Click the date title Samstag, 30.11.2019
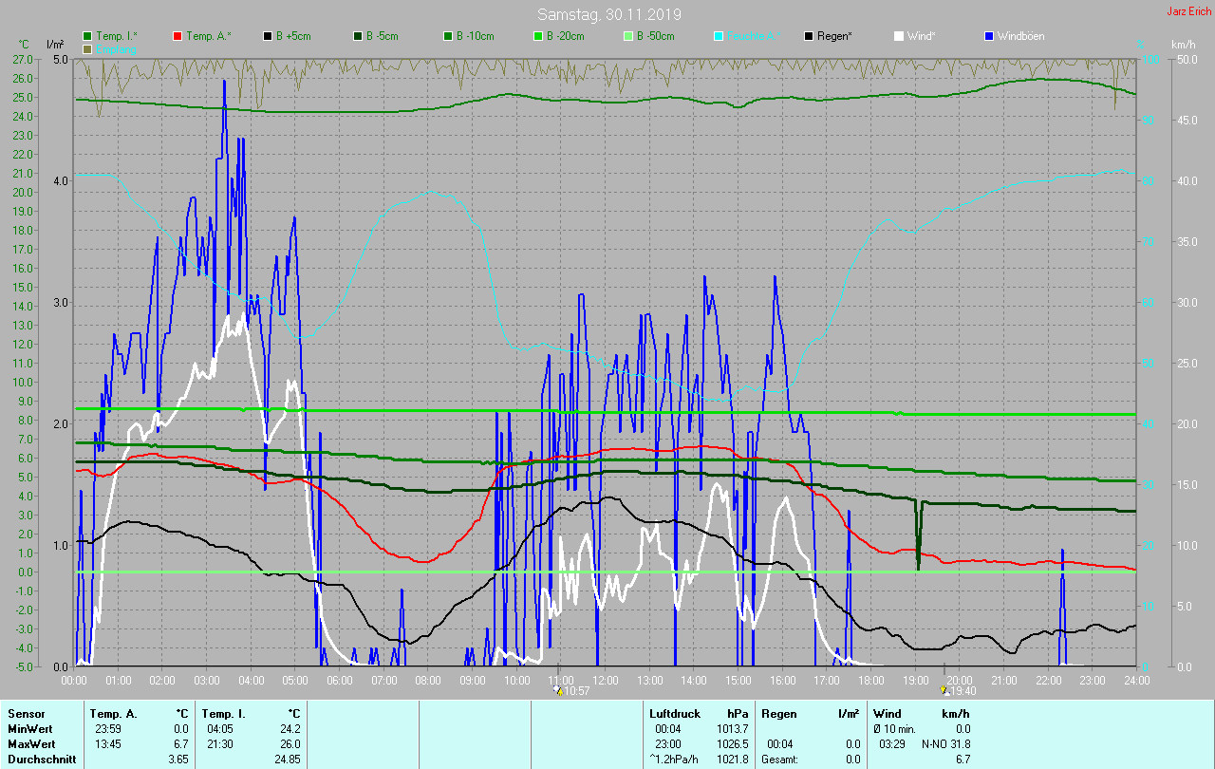This screenshot has width=1215, height=769. point(608,14)
